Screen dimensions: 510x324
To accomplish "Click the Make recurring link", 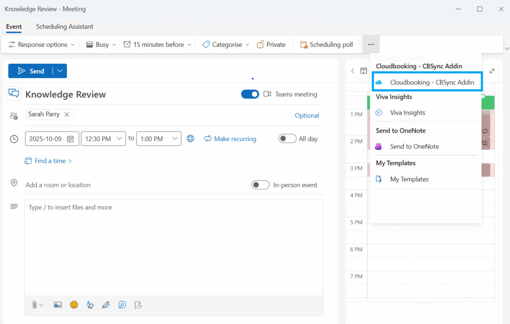I will point(230,139).
